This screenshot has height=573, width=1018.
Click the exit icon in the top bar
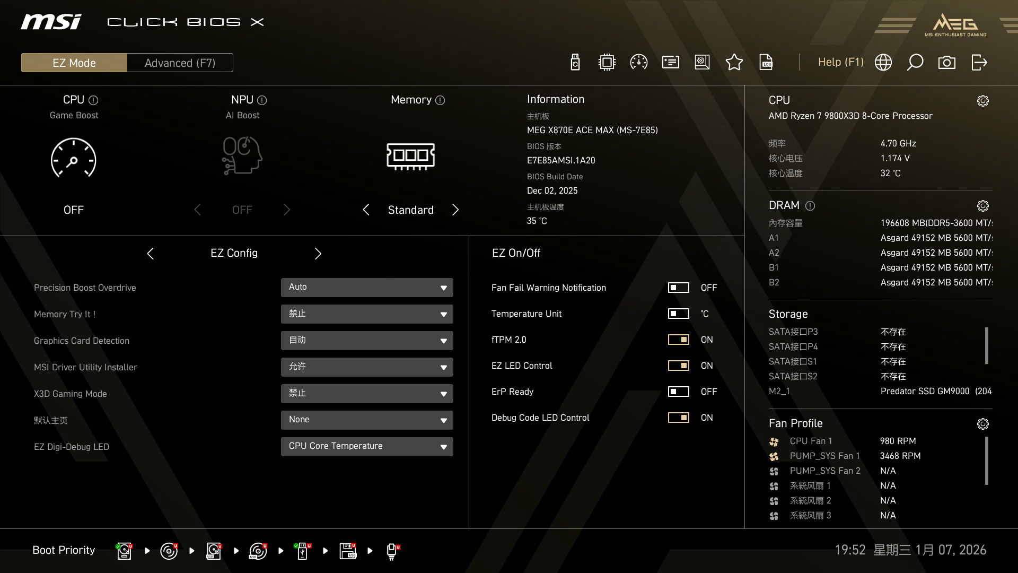click(979, 63)
